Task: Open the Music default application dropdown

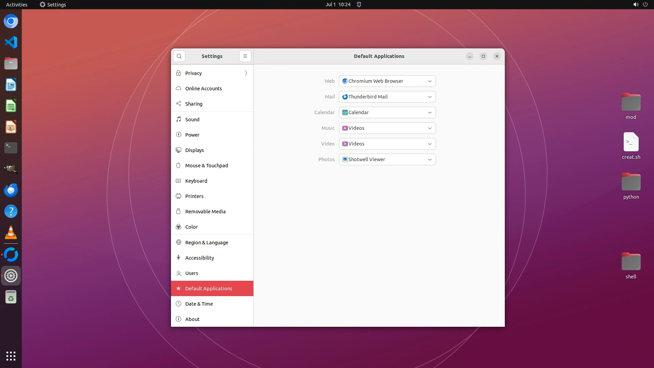Action: (387, 128)
